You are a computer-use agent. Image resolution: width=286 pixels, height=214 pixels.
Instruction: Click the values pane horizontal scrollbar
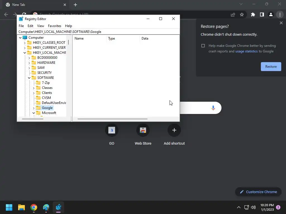[112, 119]
